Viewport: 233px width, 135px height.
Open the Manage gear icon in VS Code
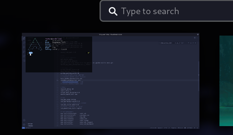click(24, 125)
